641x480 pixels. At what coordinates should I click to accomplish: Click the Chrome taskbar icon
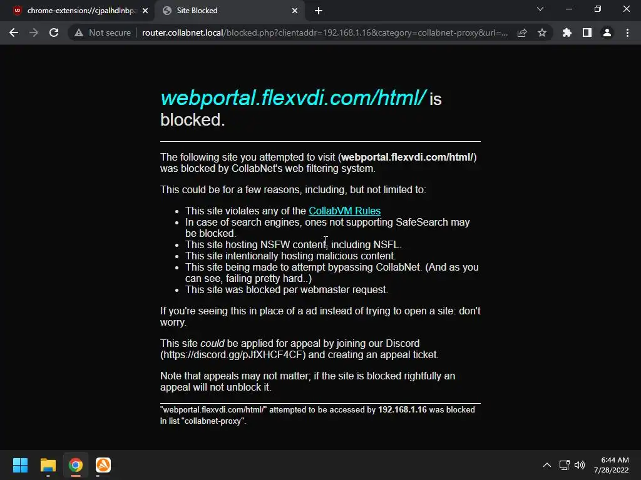[76, 465]
